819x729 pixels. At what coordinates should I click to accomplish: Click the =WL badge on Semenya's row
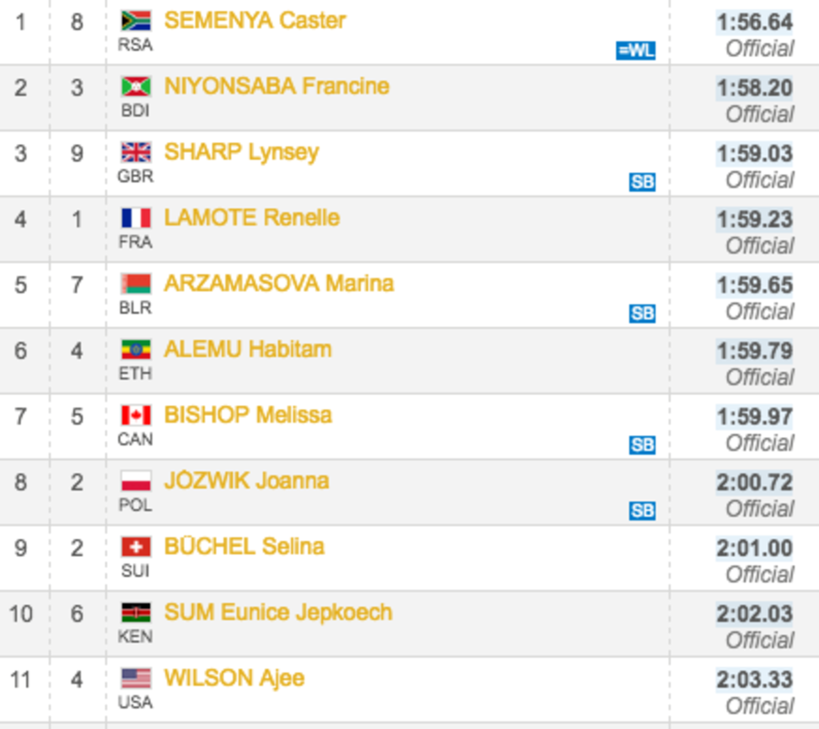(635, 51)
